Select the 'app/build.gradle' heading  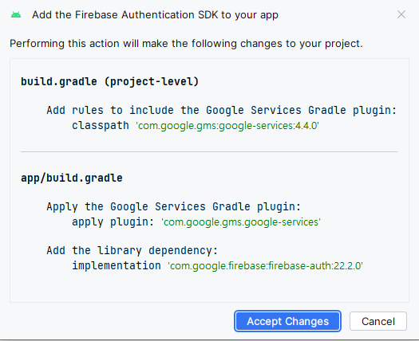[x=72, y=178]
